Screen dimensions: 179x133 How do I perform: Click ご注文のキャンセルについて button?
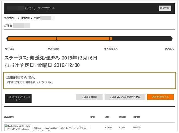click(18, 99)
